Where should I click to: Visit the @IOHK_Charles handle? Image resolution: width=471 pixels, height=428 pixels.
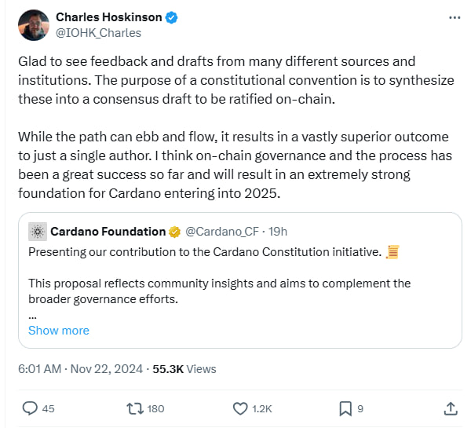(x=99, y=33)
